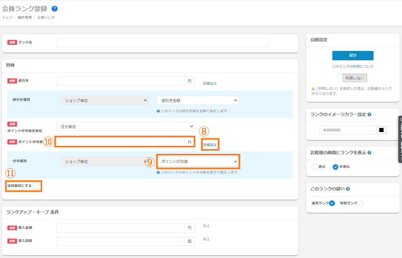
Task: Check the 送料無料にする checkbox
Action: pos(36,186)
